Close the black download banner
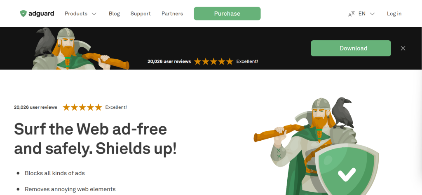 pyautogui.click(x=403, y=49)
